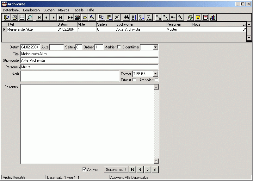Click the linked-squares toolbar icon beside the key

pyautogui.click(x=166, y=17)
